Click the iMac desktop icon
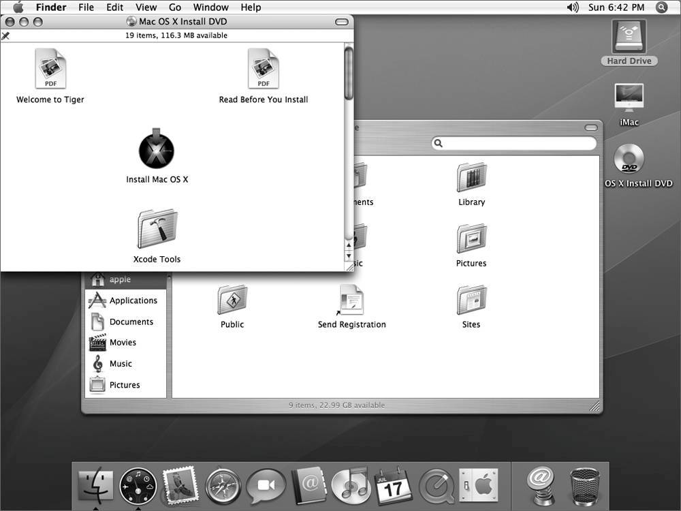 coord(629,98)
